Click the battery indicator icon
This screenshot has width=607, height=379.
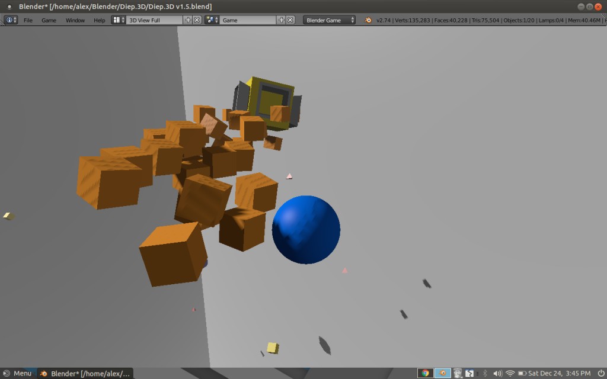[522, 374]
